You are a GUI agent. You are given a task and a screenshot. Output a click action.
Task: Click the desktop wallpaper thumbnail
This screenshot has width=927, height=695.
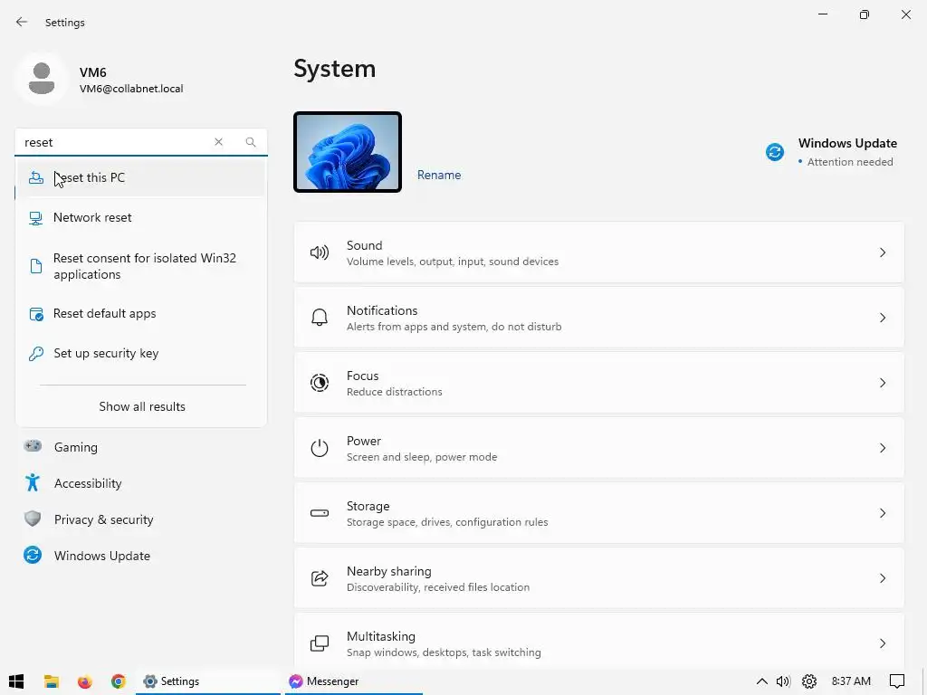pyautogui.click(x=348, y=152)
